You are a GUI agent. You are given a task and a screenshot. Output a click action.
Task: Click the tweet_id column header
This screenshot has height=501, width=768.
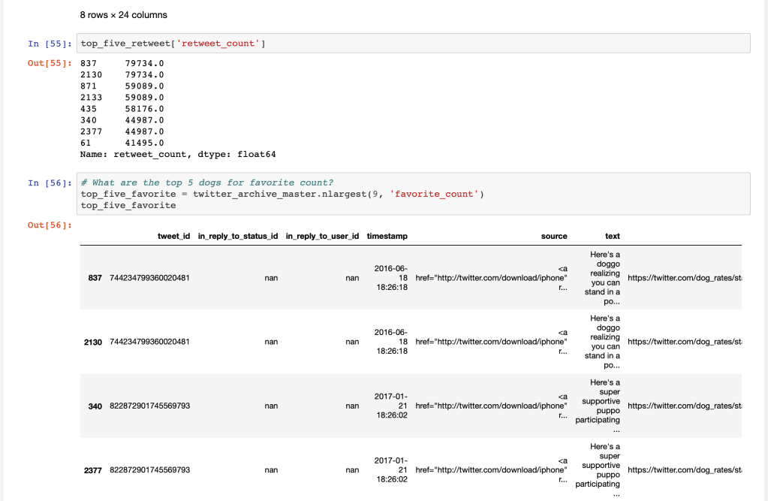[x=173, y=237]
